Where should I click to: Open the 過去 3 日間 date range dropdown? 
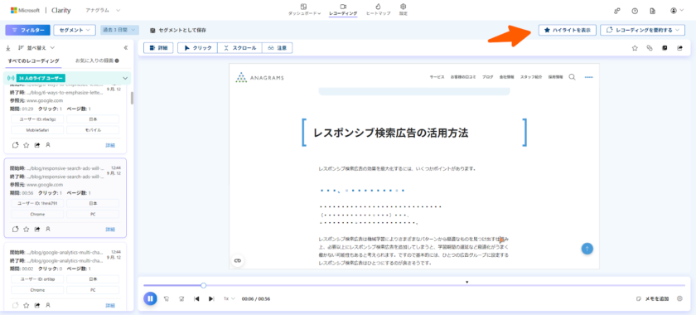pos(119,30)
